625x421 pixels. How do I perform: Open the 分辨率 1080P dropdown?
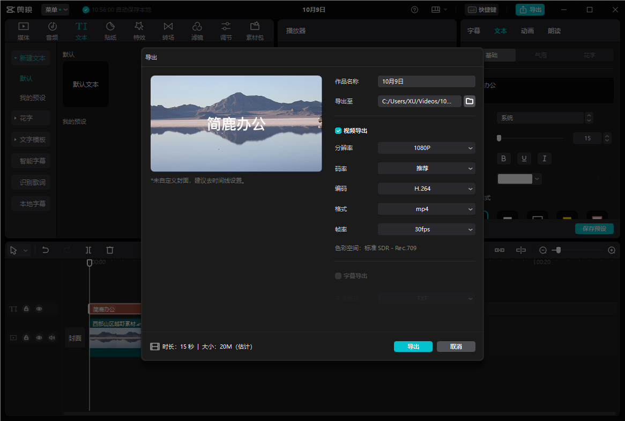pos(426,148)
